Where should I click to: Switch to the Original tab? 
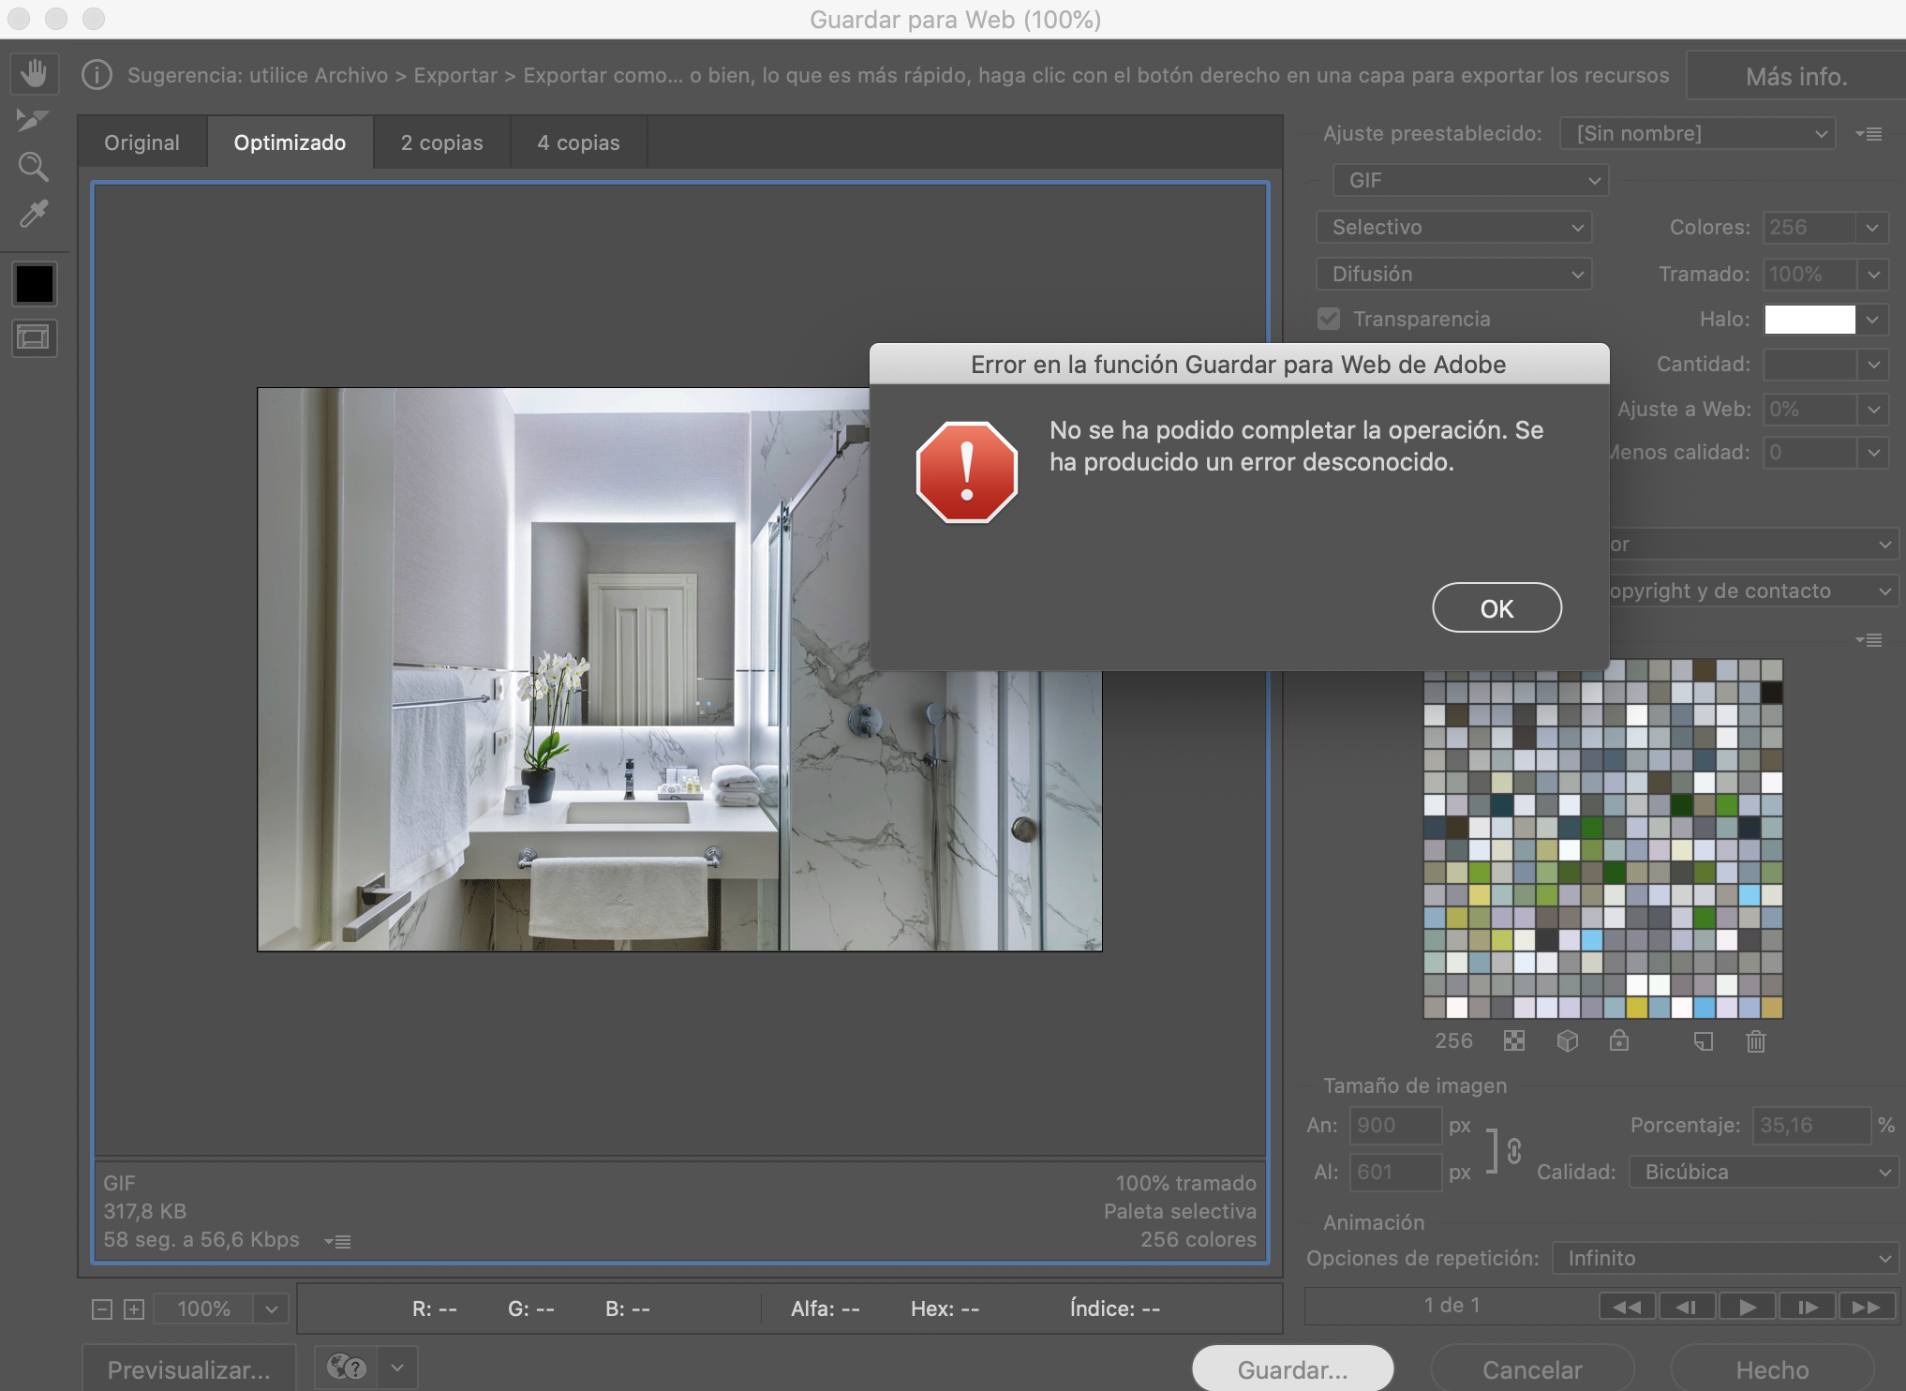(x=141, y=142)
